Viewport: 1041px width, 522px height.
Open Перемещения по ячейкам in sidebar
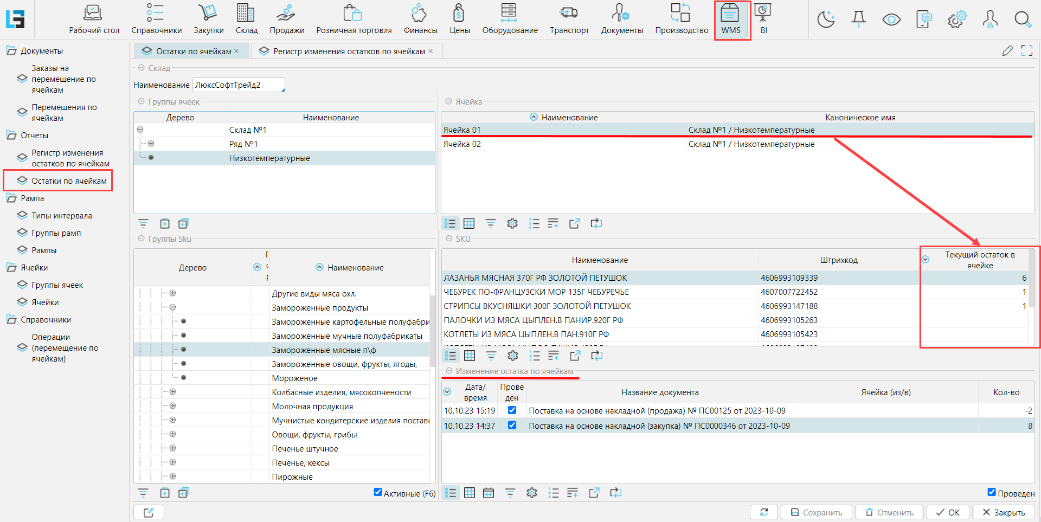click(63, 113)
